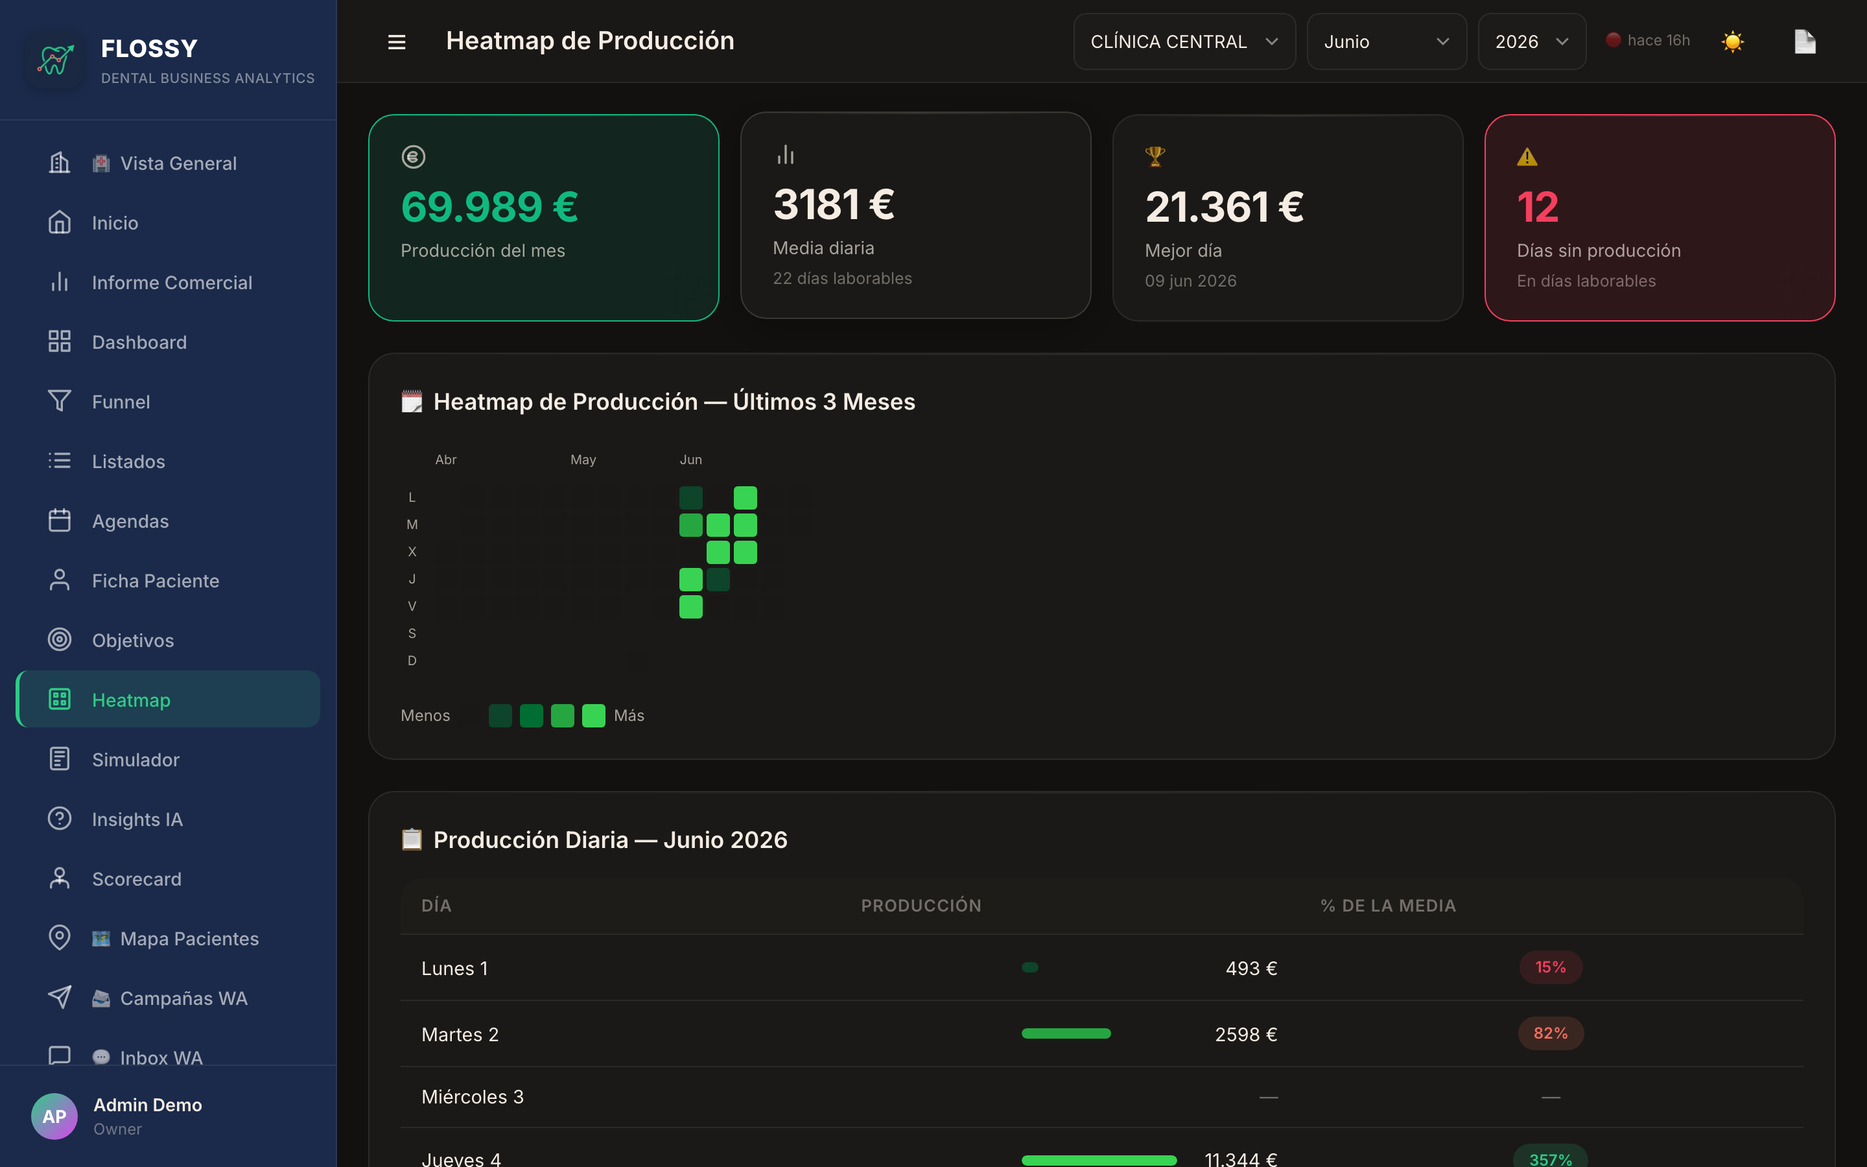Open the Simulador page

pos(167,759)
